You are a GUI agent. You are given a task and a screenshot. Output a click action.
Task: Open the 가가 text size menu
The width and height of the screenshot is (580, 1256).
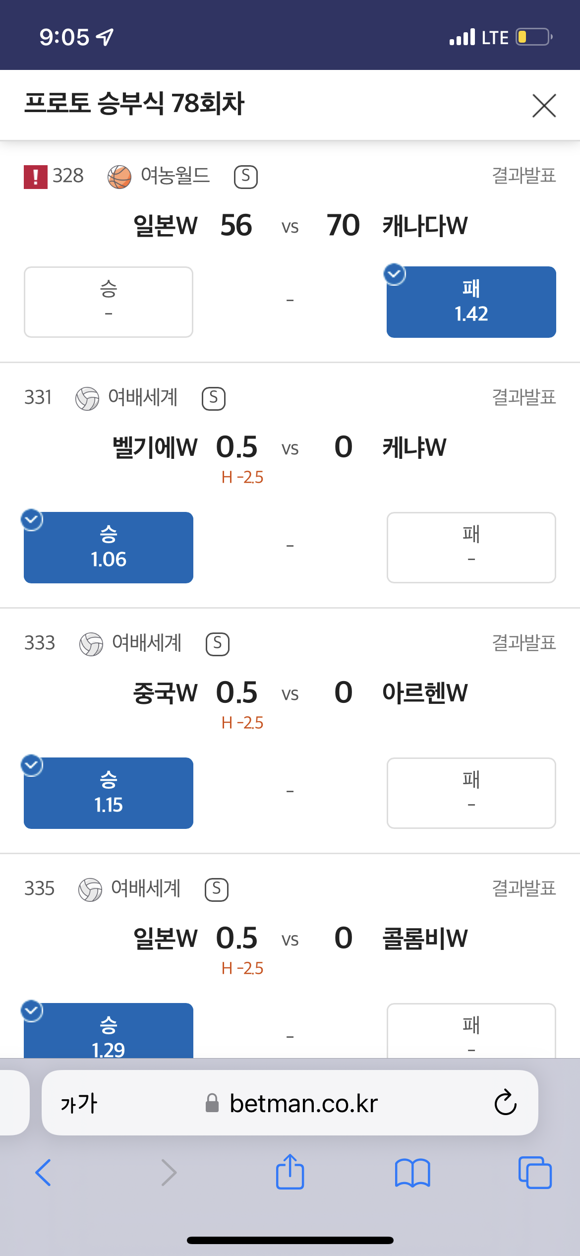click(79, 1104)
